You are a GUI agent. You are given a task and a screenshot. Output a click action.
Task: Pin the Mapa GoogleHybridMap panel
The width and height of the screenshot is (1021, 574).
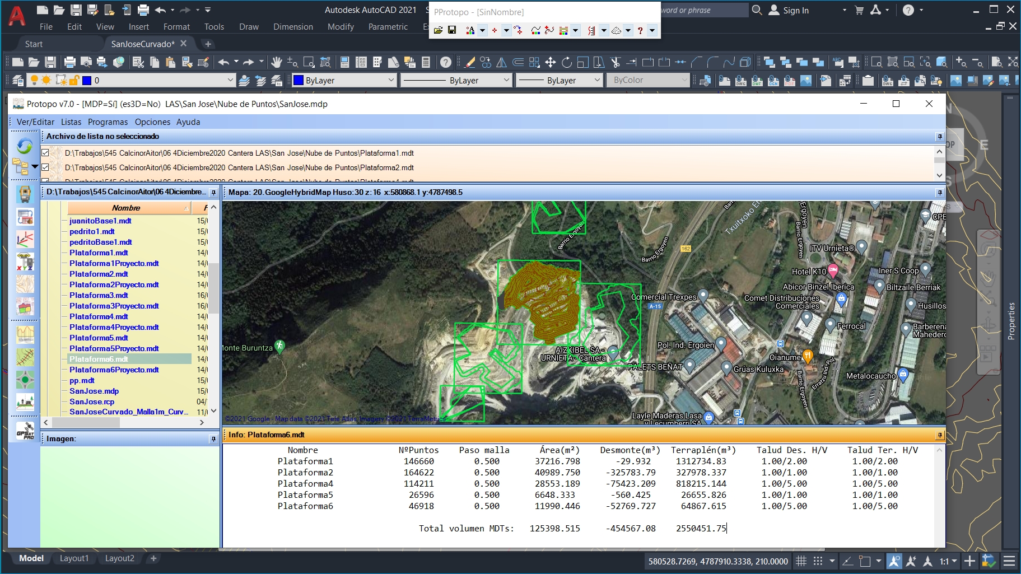pos(939,192)
